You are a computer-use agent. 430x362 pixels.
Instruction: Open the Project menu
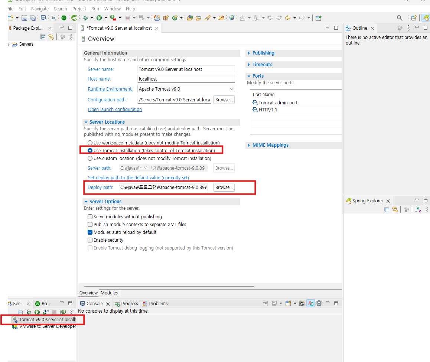click(x=79, y=9)
